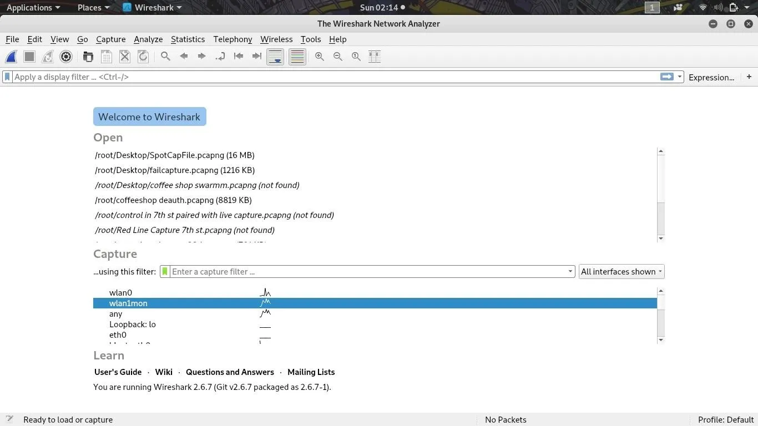Click the Expression… button
This screenshot has height=426, width=758.
point(711,77)
